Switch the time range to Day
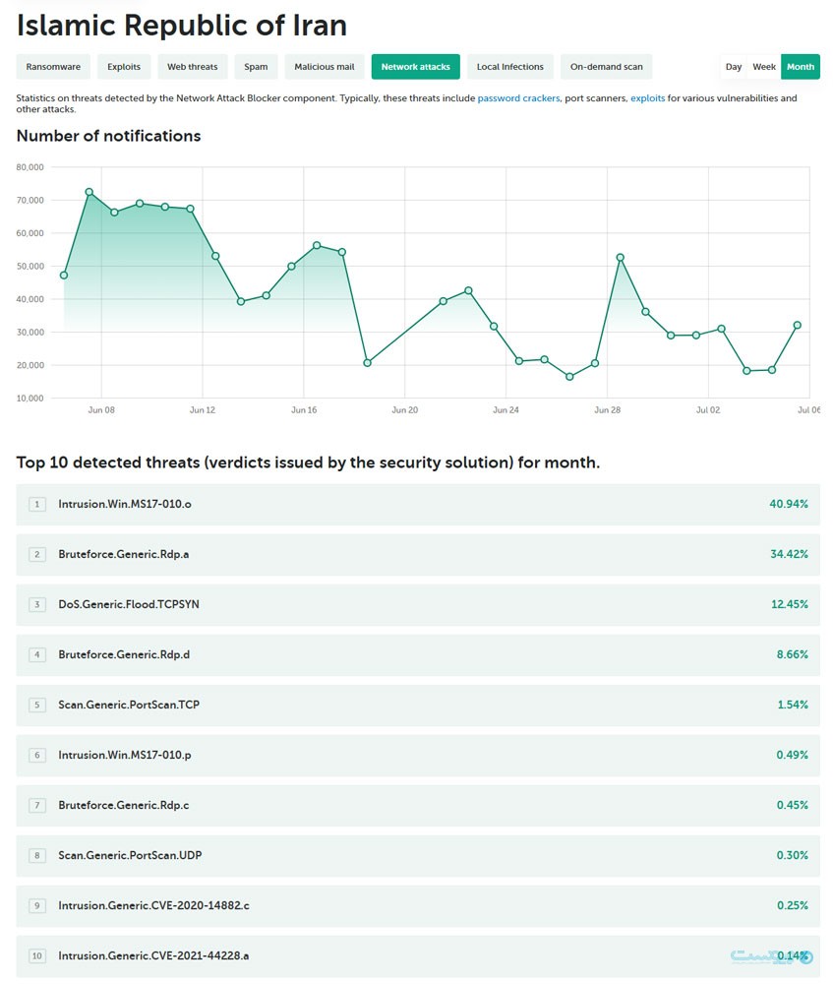The width and height of the screenshot is (833, 984). pyautogui.click(x=734, y=67)
